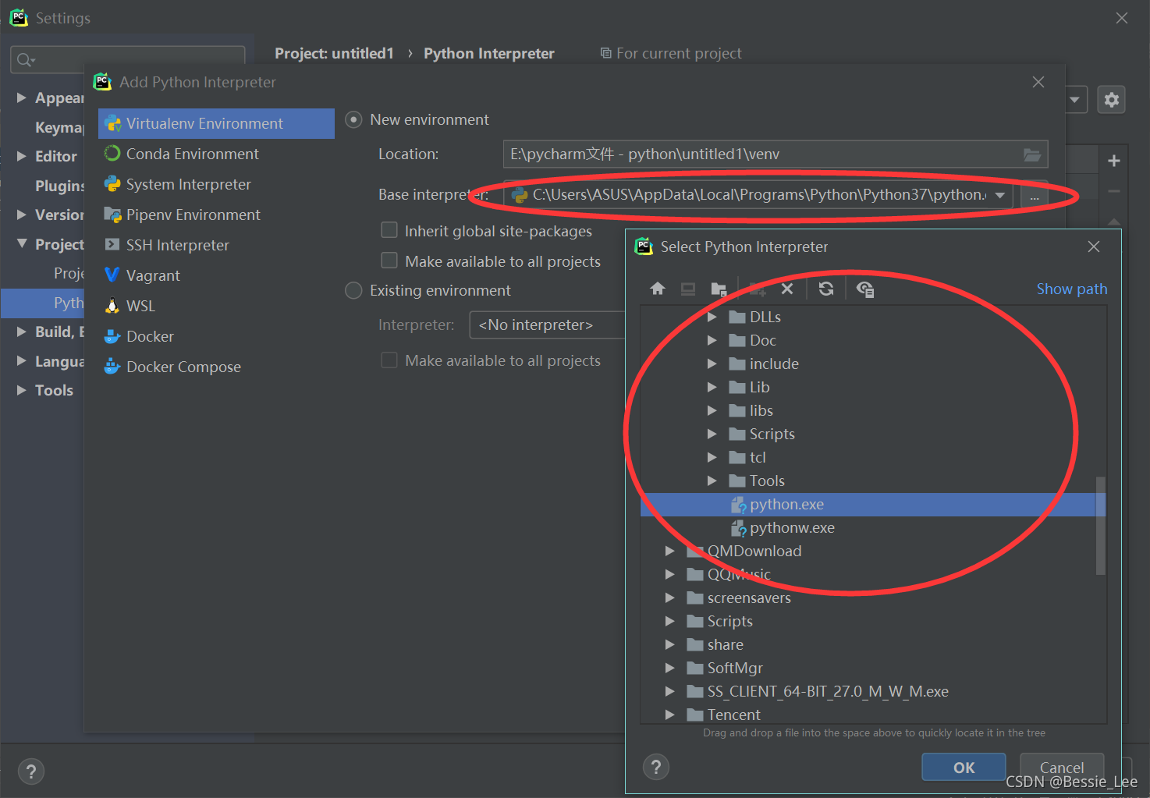1150x798 pixels.
Task: Select the Existing environment radio button
Action: (x=353, y=290)
